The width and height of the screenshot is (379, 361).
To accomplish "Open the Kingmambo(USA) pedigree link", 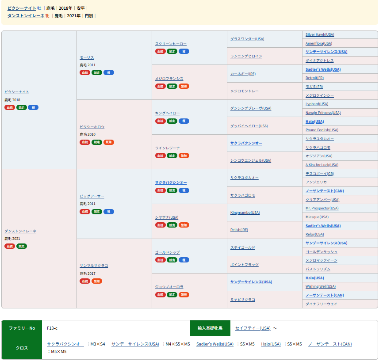I will click(x=245, y=213).
